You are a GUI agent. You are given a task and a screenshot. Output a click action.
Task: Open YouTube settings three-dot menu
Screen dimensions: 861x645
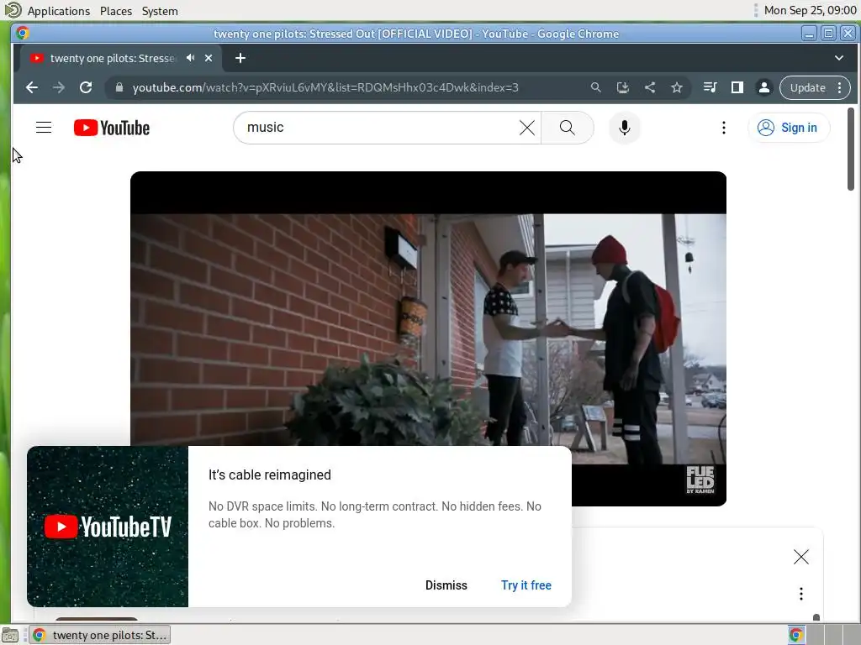pos(724,128)
